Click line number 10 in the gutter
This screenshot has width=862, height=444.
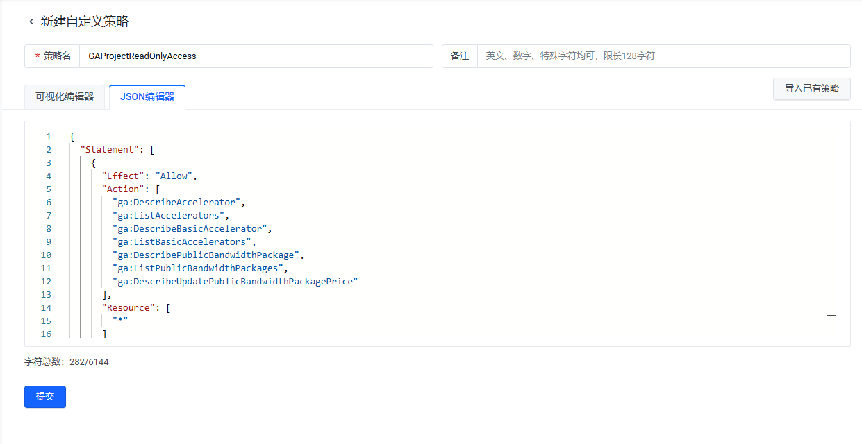pos(47,255)
